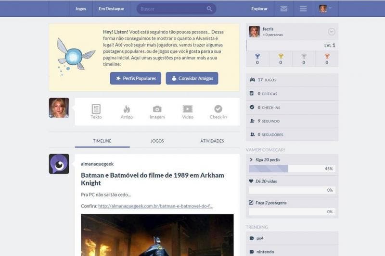This screenshot has width=385, height=256.
Task: Click the search magnifier icon
Action: [209, 9]
